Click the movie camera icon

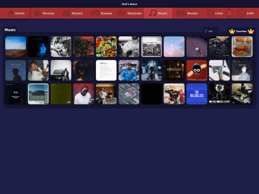[37, 13]
